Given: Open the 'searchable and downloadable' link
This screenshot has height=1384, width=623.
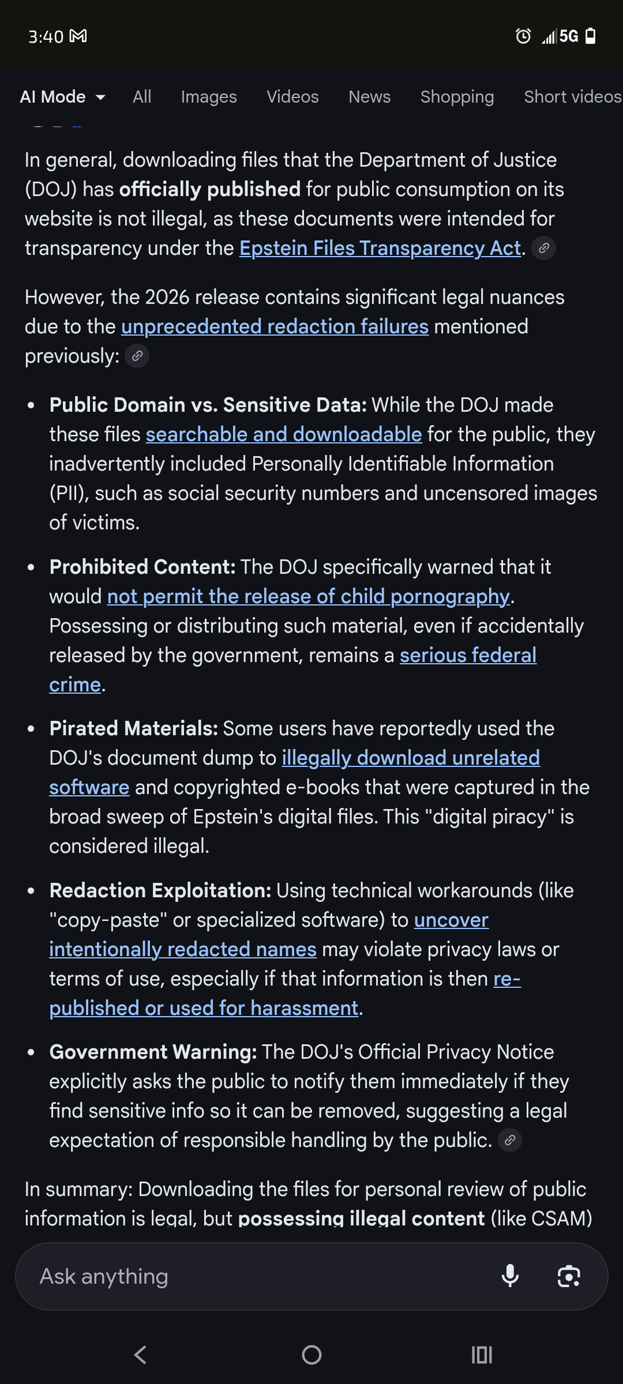Looking at the screenshot, I should click(x=284, y=434).
